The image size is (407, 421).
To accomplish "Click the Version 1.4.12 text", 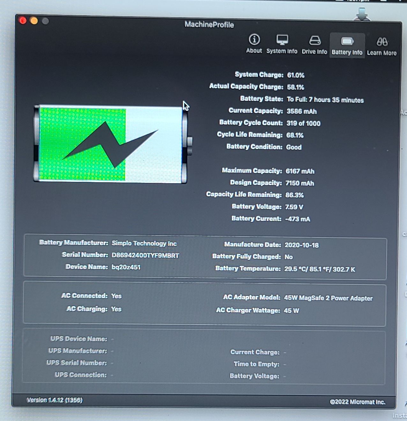I will 55,400.
